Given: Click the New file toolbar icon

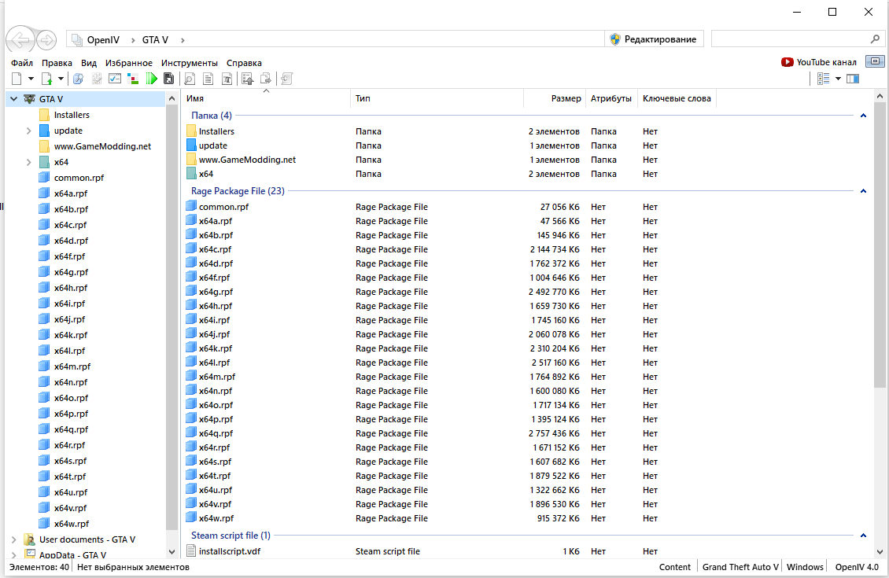Looking at the screenshot, I should 17,79.
